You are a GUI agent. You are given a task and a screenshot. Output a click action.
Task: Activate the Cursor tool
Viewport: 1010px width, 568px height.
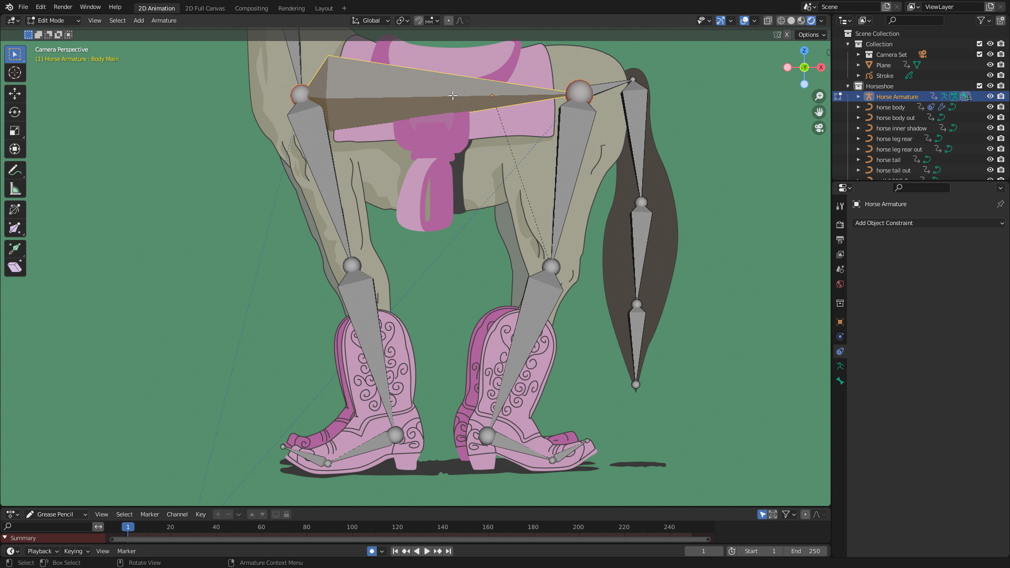[x=15, y=73]
